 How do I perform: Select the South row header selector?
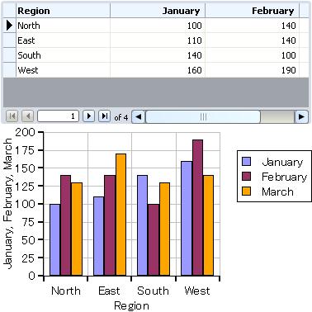9,55
